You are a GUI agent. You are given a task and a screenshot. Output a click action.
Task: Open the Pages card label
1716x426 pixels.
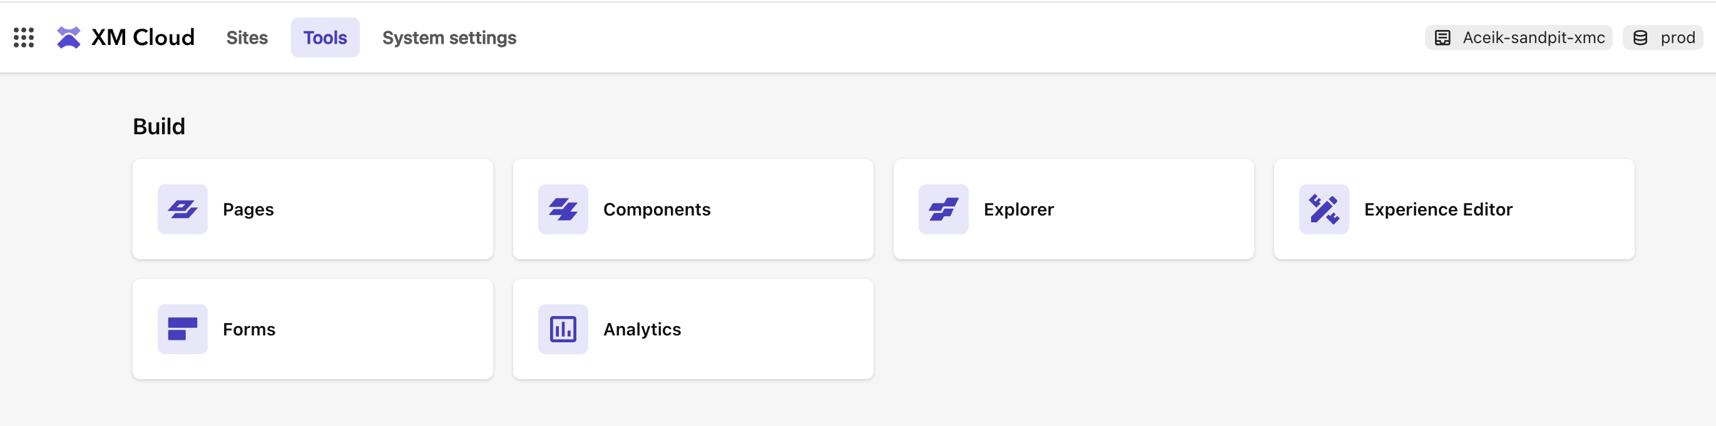pos(248,209)
